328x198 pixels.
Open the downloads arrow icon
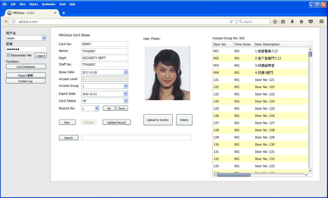click(292, 22)
